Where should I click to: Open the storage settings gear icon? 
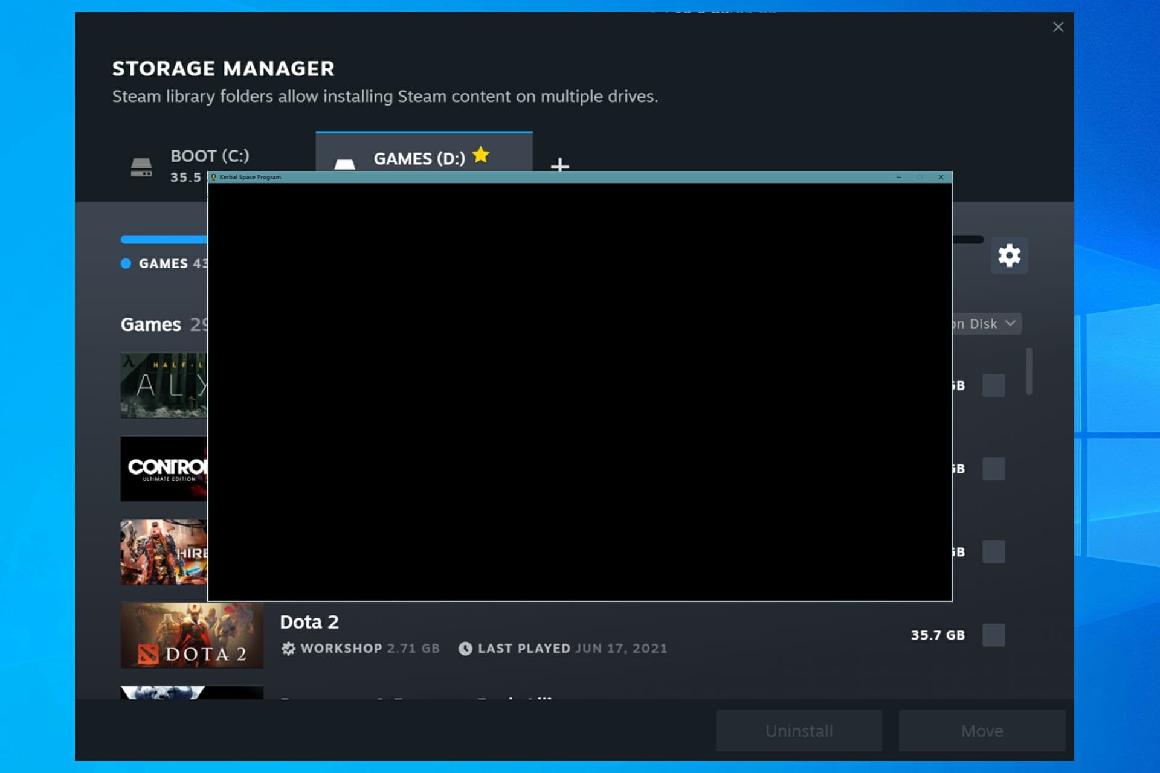1009,255
